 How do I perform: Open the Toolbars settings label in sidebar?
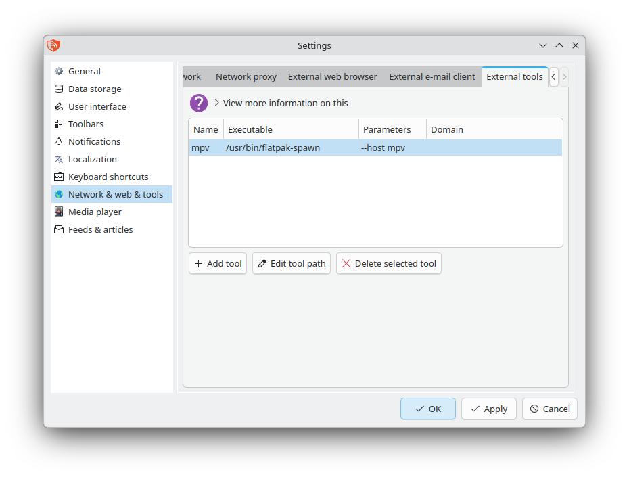(x=86, y=124)
